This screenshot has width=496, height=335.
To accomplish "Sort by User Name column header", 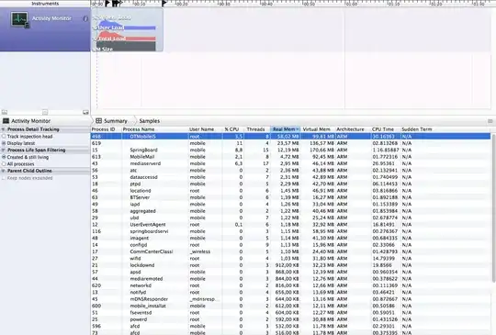I will 206,129.
